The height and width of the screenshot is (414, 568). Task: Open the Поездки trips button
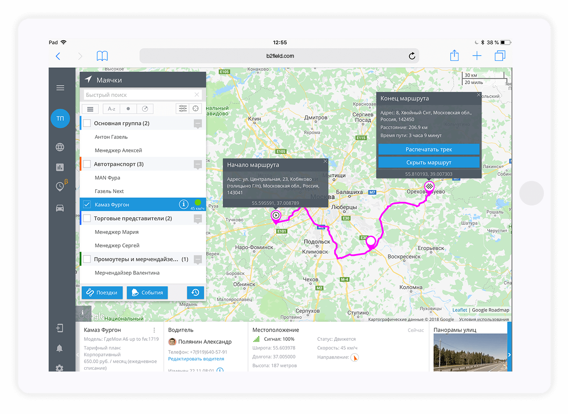pos(102,292)
